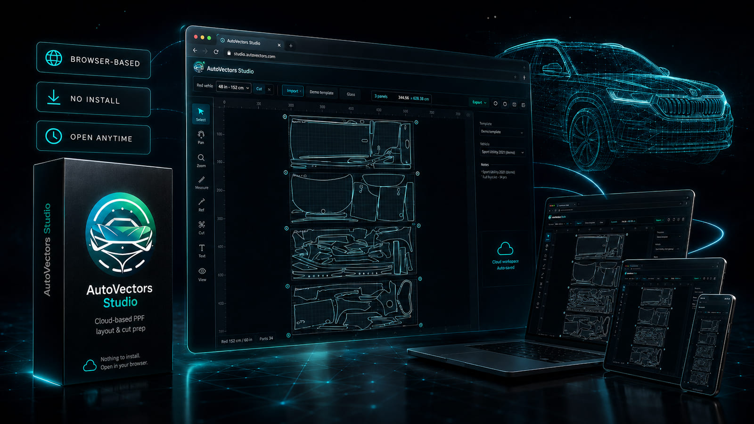Click the AutoVectors Studio logo icon
The width and height of the screenshot is (754, 424).
[x=199, y=67]
